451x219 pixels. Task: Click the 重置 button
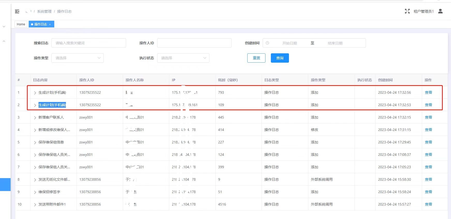pos(256,58)
